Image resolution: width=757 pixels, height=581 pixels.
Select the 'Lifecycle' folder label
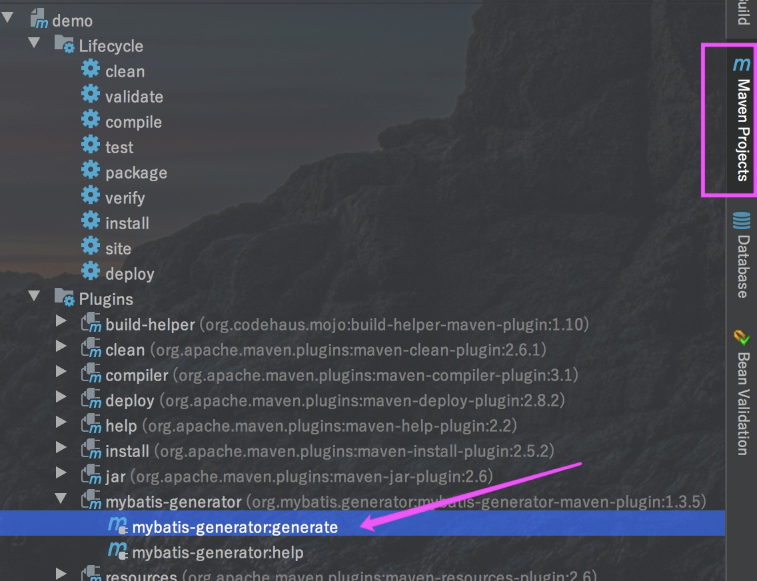111,47
